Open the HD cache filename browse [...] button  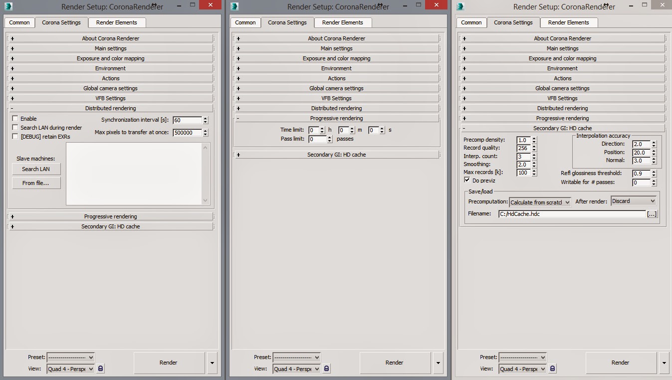[x=652, y=214]
